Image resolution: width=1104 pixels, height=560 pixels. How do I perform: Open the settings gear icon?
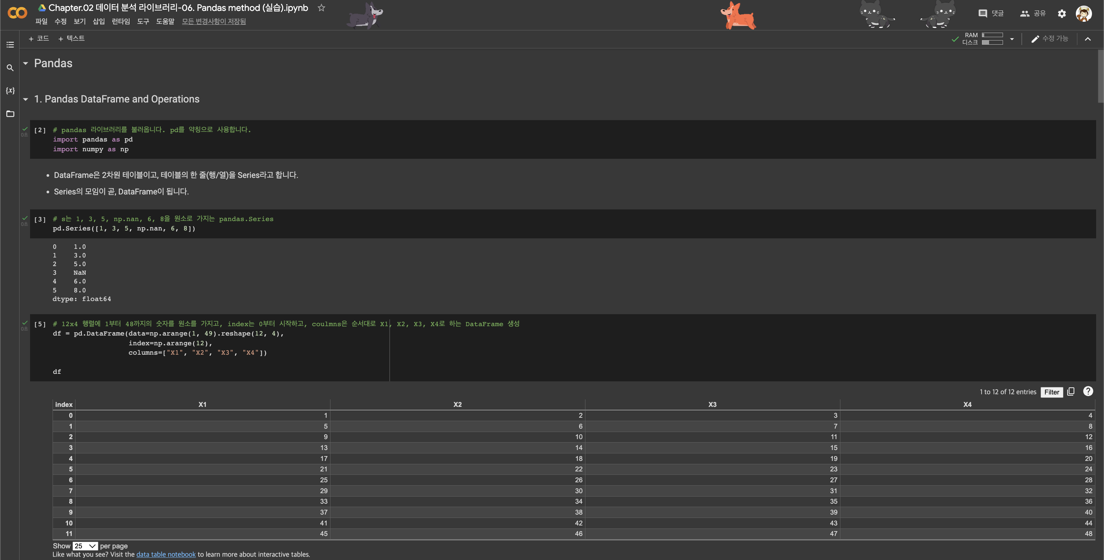tap(1062, 14)
